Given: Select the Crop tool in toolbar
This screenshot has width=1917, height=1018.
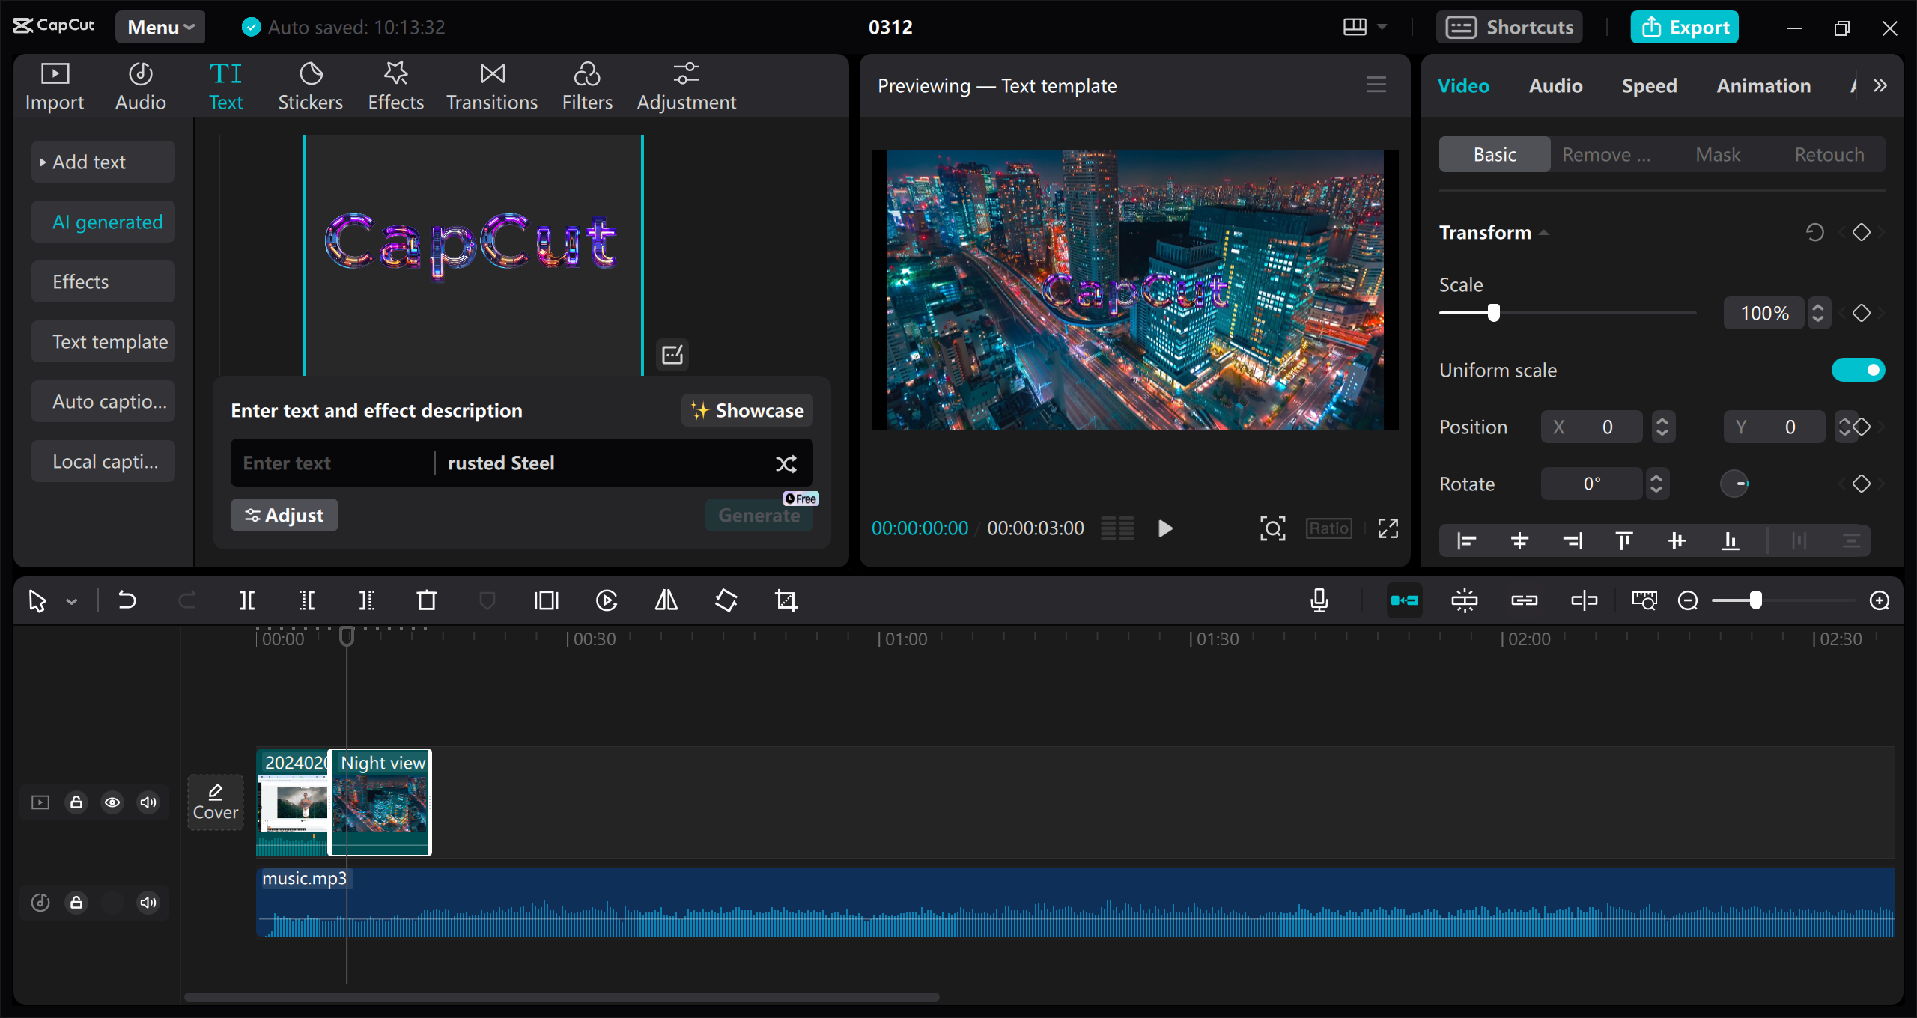Looking at the screenshot, I should click(786, 601).
